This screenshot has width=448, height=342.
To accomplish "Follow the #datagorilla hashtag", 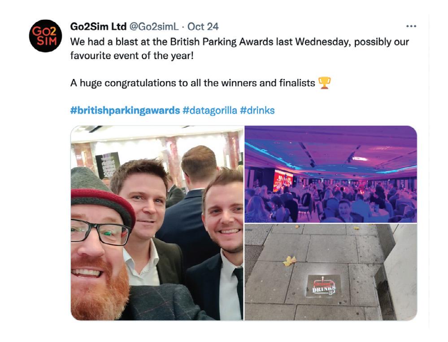I will [210, 110].
